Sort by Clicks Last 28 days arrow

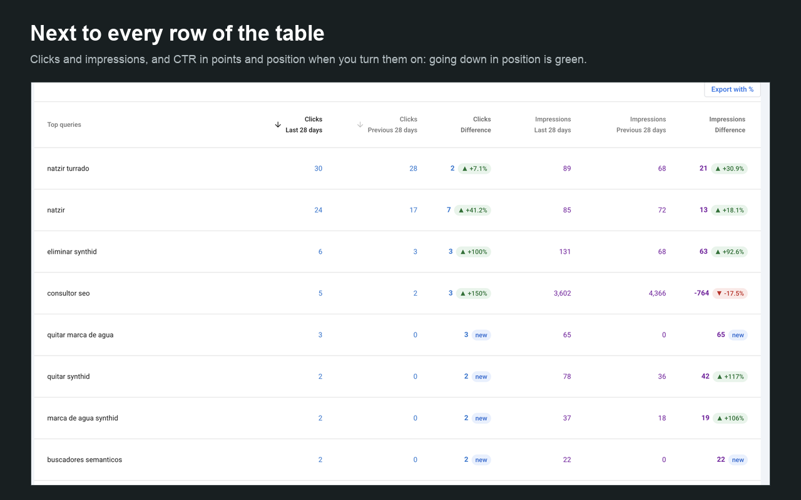[x=278, y=124]
